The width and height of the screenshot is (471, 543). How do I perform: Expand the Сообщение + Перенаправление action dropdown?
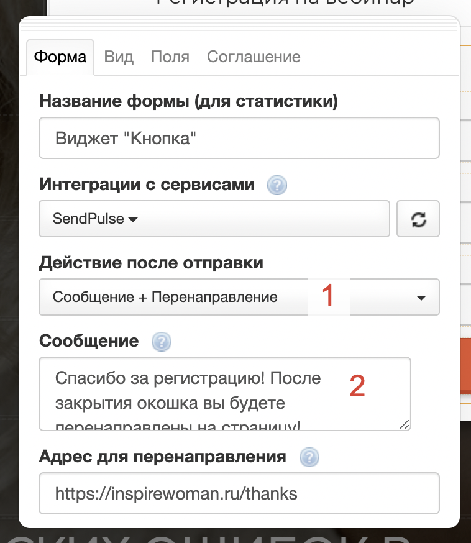[239, 297]
